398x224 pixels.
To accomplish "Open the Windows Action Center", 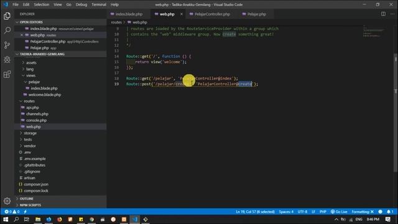I will pyautogui.click(x=388, y=219).
